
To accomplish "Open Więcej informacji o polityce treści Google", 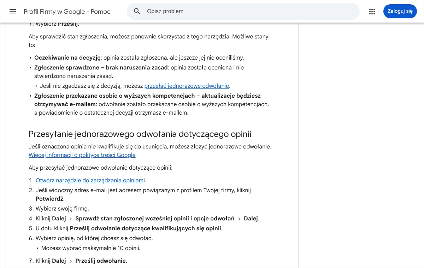I will 82,155.
